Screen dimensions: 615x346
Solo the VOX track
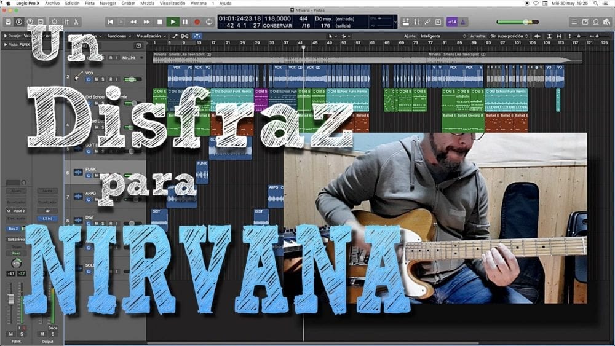pyautogui.click(x=103, y=79)
